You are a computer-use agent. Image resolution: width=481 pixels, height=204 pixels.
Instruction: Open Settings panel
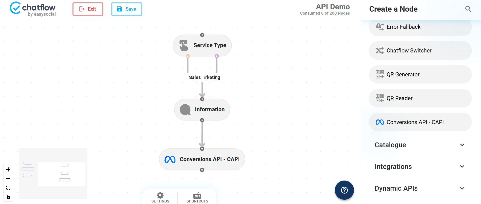point(160,197)
